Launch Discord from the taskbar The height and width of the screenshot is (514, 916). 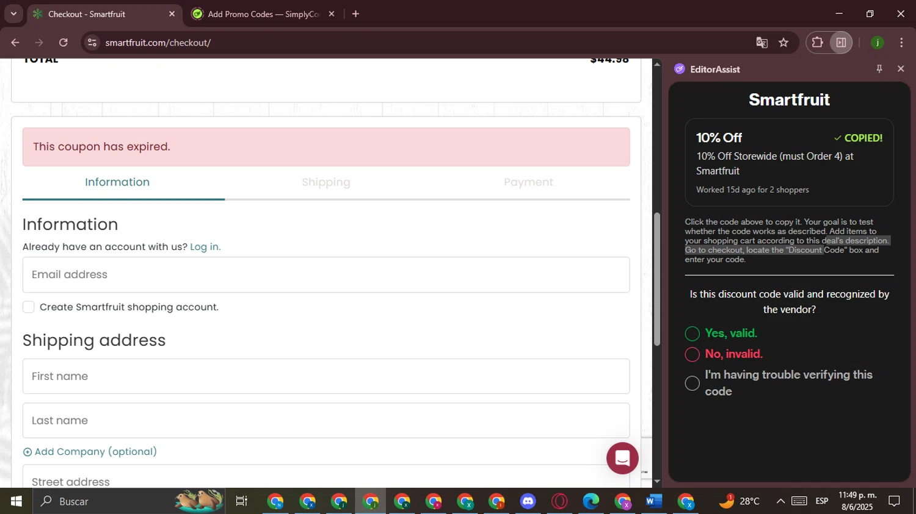coord(528,501)
